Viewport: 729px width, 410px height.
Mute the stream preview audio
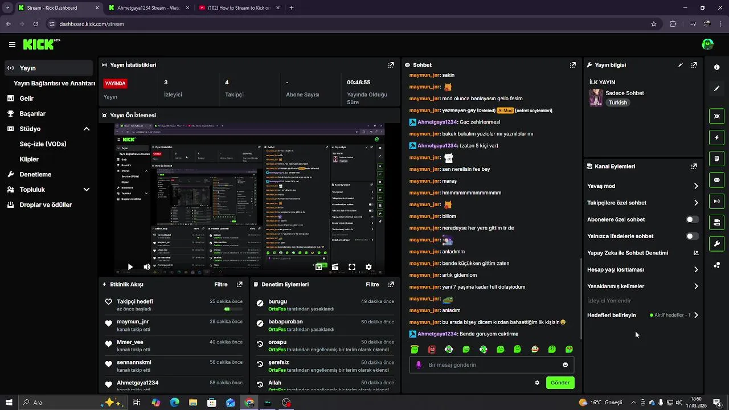point(147,266)
